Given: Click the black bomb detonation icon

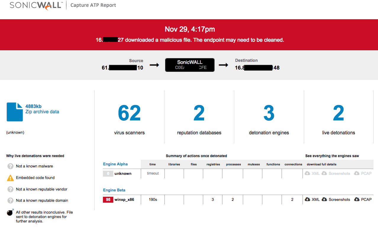Looking at the screenshot, I should pos(10,212).
